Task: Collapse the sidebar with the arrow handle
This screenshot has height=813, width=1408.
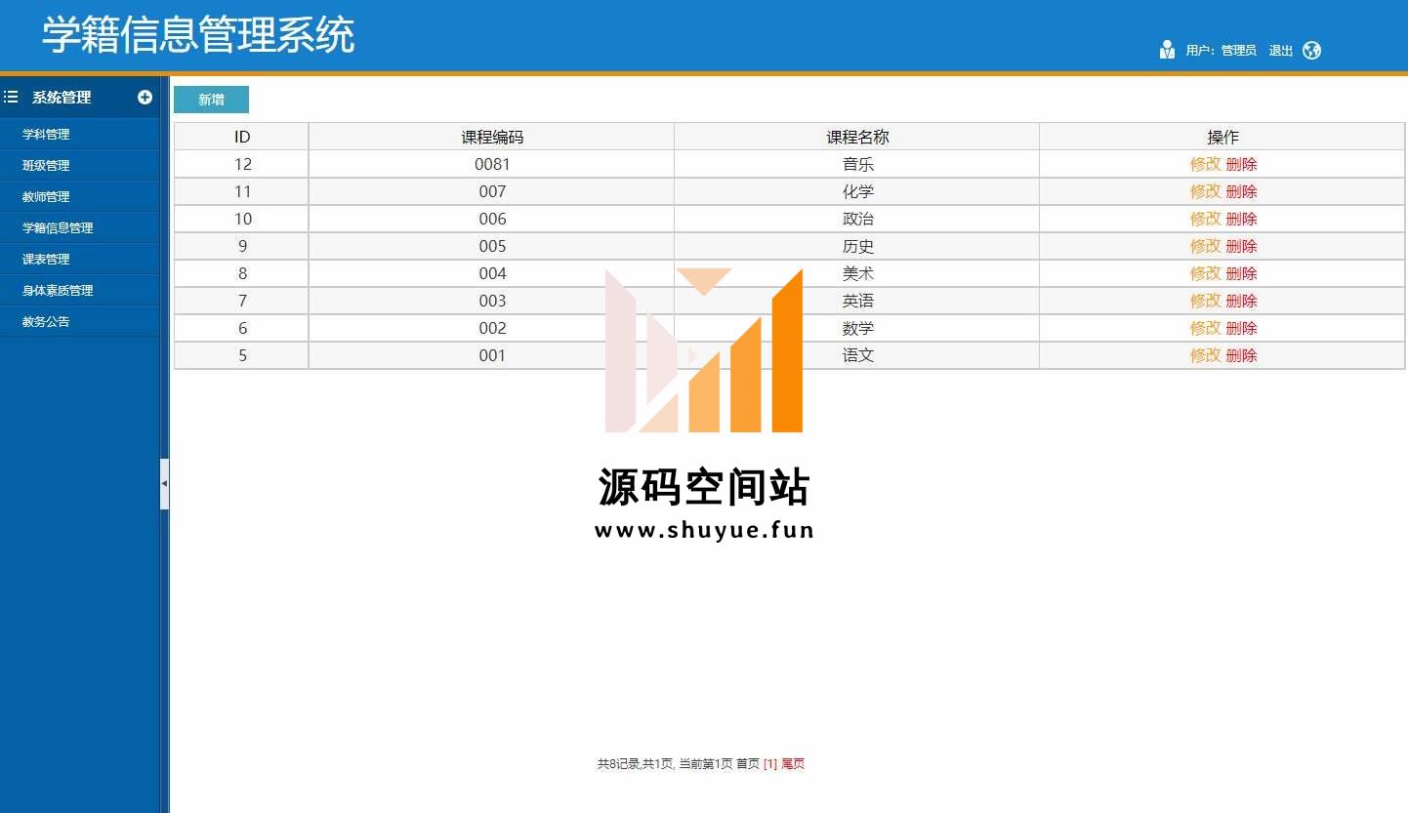Action: coord(164,483)
